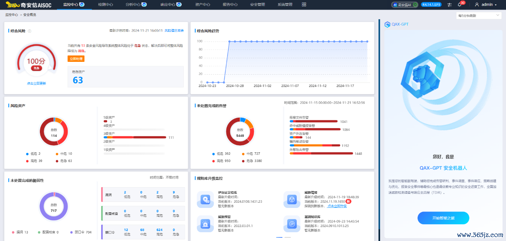Toggle 漏洞 13 legend in vulnerability chart
The height and width of the screenshot is (241, 506).
(20, 232)
